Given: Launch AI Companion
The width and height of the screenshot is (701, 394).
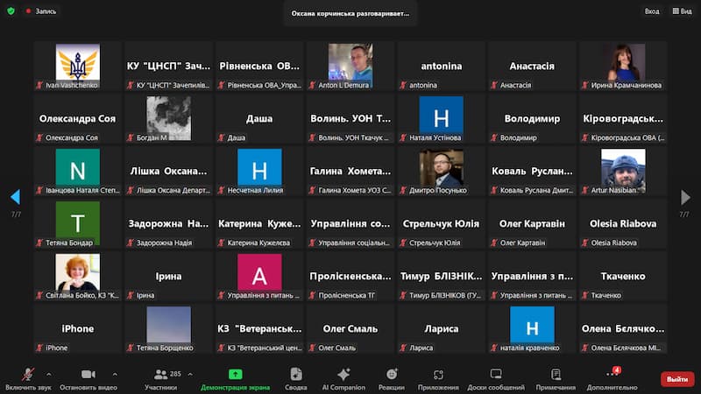Looking at the screenshot, I should click(343, 374).
